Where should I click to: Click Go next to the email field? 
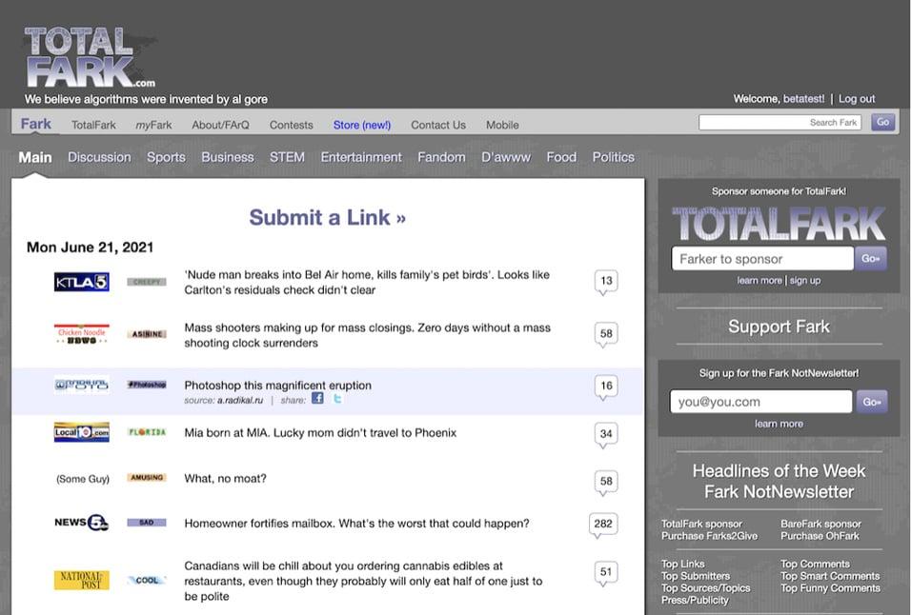[872, 402]
